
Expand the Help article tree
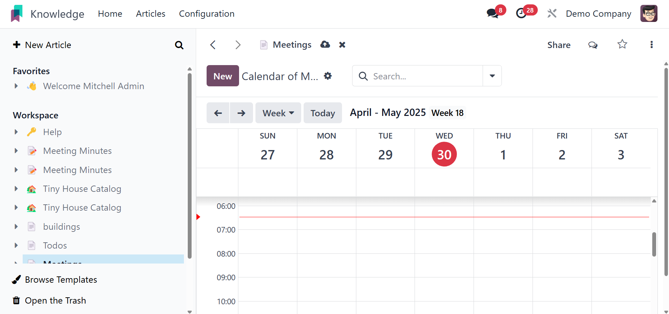point(16,132)
